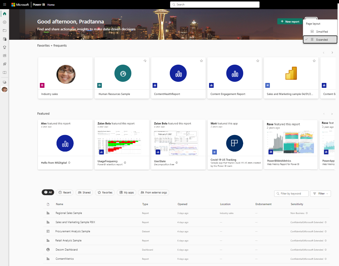Open the Workspaces icon in left navigation
The width and height of the screenshot is (339, 266).
point(5,82)
